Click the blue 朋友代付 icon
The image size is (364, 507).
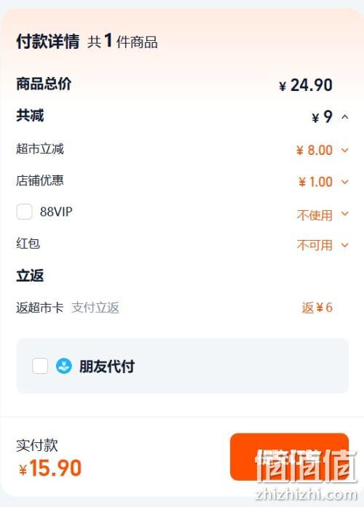(64, 366)
